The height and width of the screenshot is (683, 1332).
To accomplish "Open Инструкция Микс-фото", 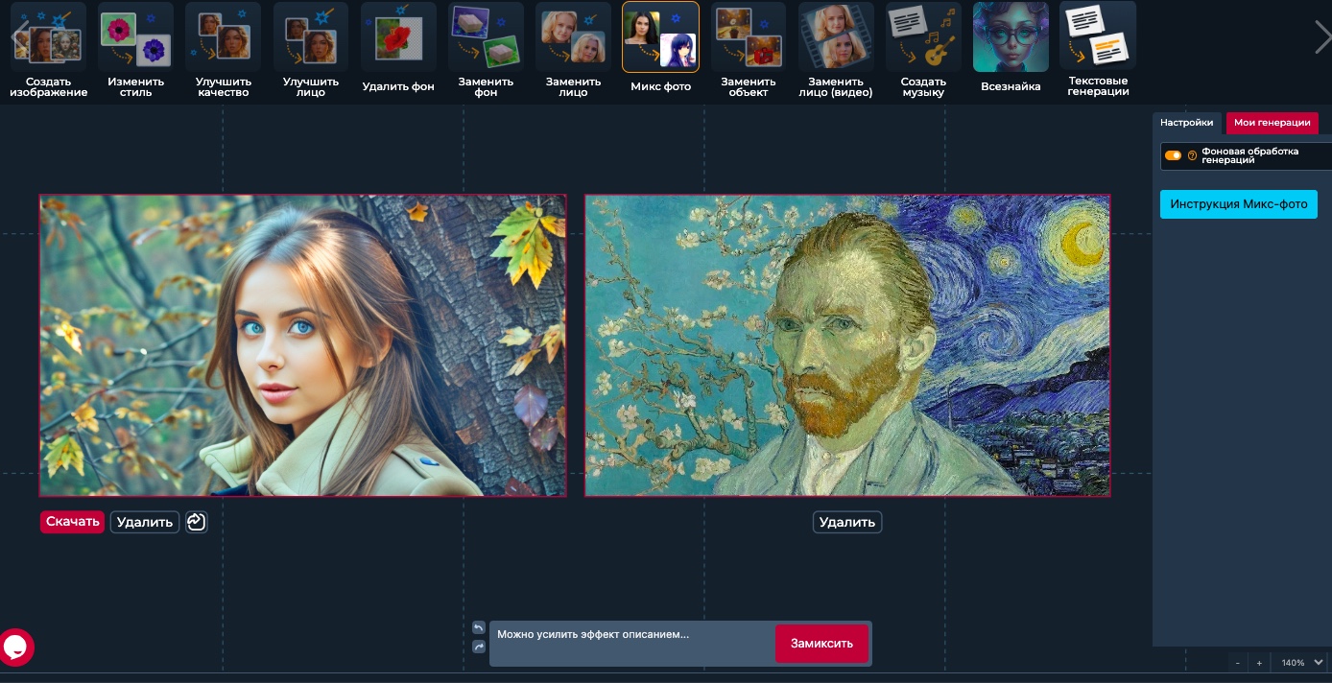I will click(1239, 204).
